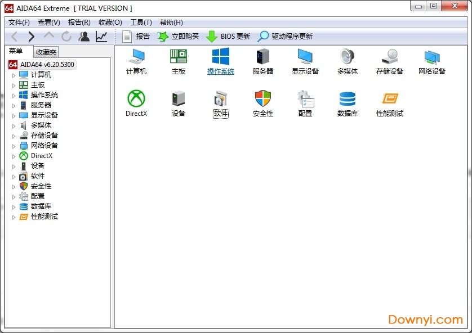Viewport: 472px width, 333px height.
Task: Open the 数据库 database icon
Action: [348, 99]
